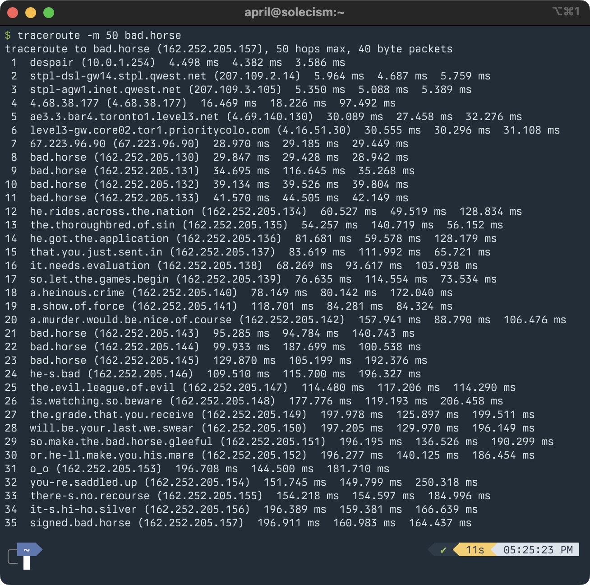This screenshot has width=590, height=585.
Task: Click the 05:25:23 PM clock segment
Action: (x=538, y=550)
